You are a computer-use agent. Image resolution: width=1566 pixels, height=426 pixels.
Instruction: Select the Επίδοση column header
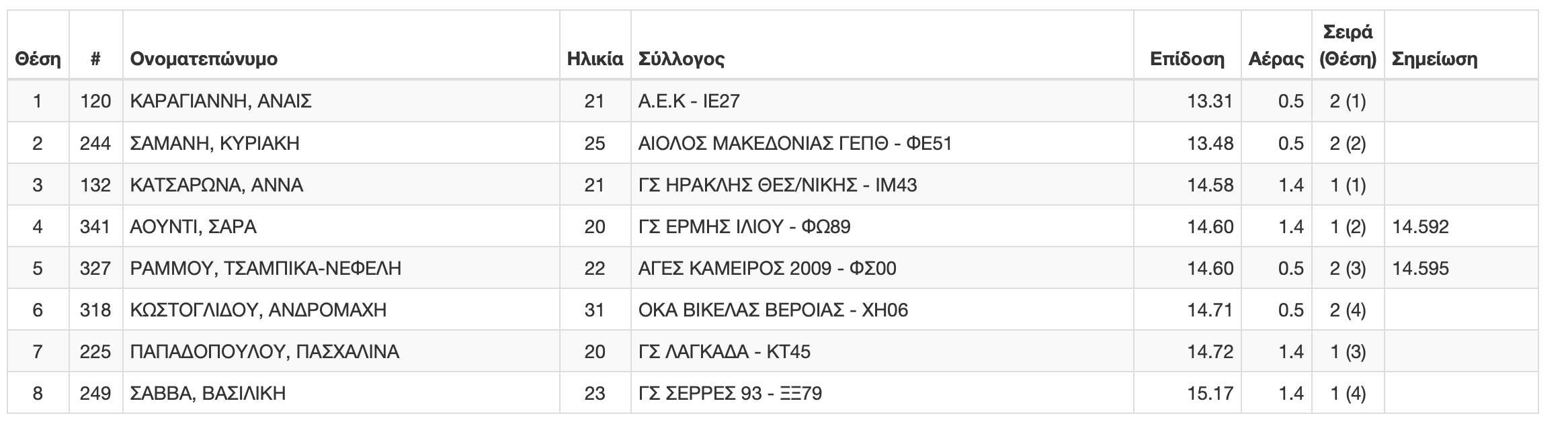[1187, 59]
